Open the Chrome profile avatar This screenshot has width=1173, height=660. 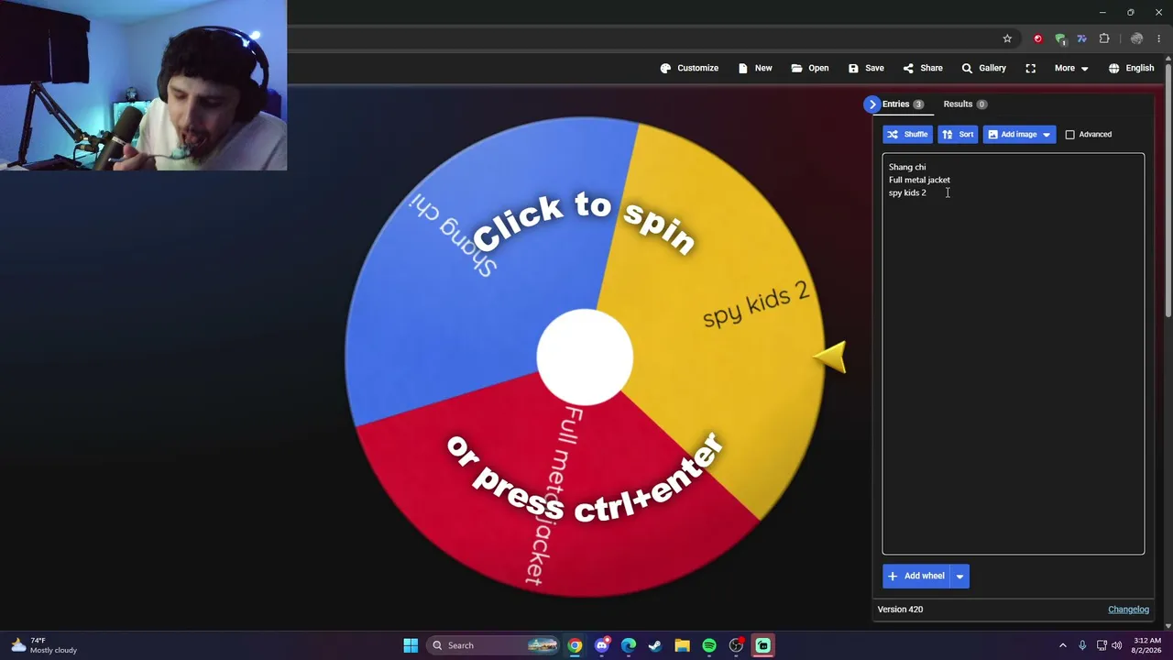click(1136, 38)
